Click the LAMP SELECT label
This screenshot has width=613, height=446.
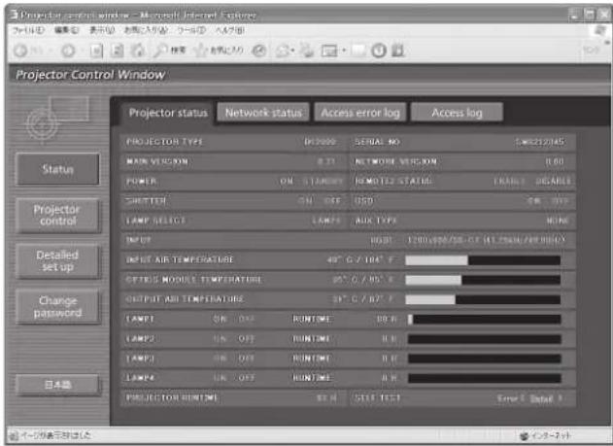point(155,221)
